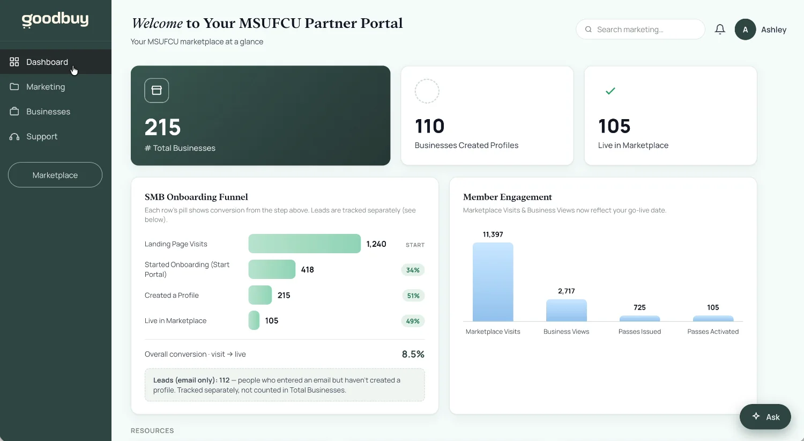Viewport: 804px width, 441px height.
Task: Click the RESOURCES section label
Action: (x=152, y=431)
